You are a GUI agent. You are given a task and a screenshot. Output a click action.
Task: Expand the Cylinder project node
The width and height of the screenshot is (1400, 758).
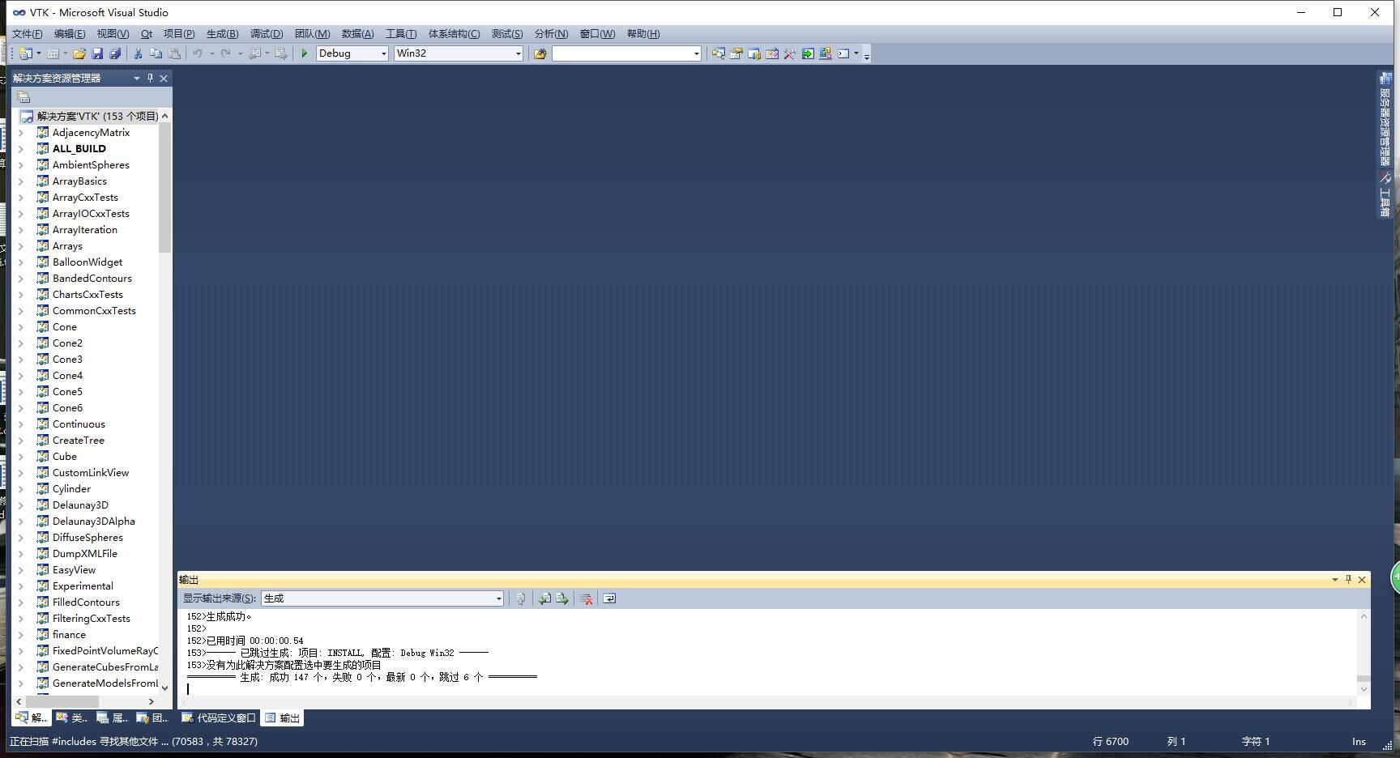click(21, 489)
